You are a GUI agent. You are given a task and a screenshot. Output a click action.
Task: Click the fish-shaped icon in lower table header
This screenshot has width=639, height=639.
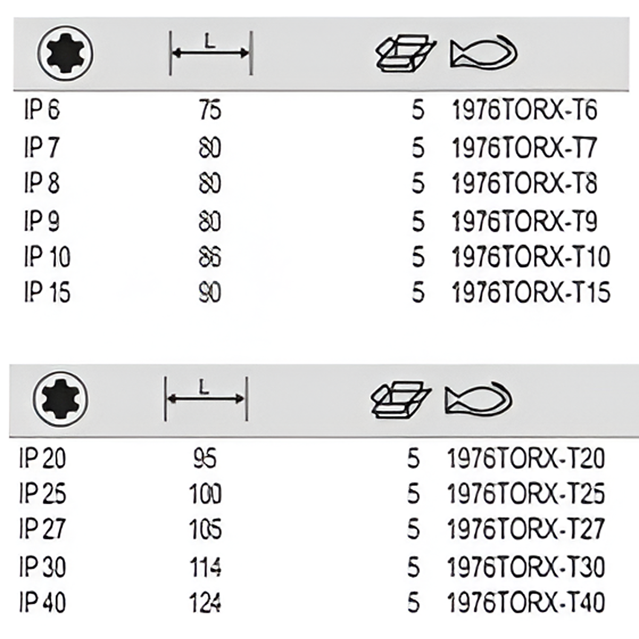pyautogui.click(x=478, y=399)
